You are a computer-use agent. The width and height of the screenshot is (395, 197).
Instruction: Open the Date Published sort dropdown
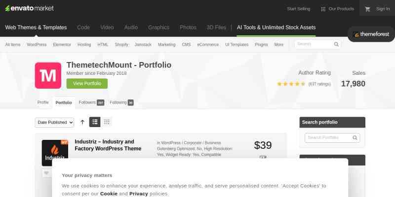tap(54, 122)
